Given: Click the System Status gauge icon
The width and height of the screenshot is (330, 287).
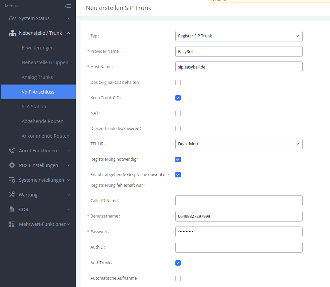Looking at the screenshot, I should pyautogui.click(x=12, y=18).
